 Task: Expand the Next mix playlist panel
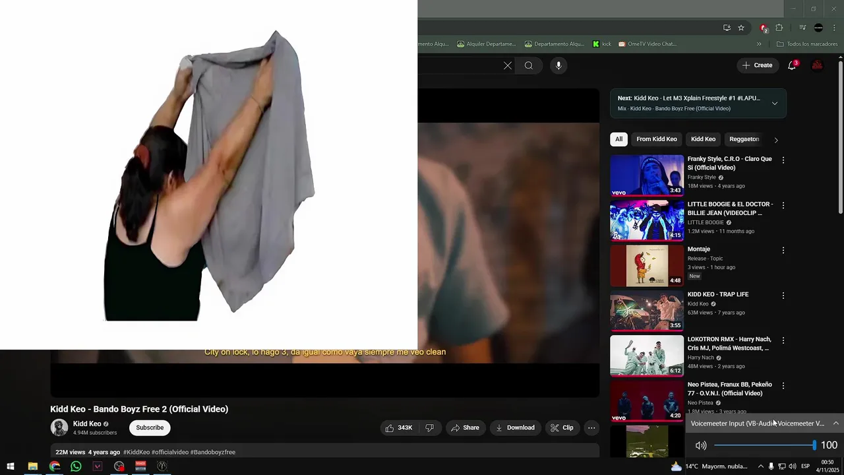point(775,103)
